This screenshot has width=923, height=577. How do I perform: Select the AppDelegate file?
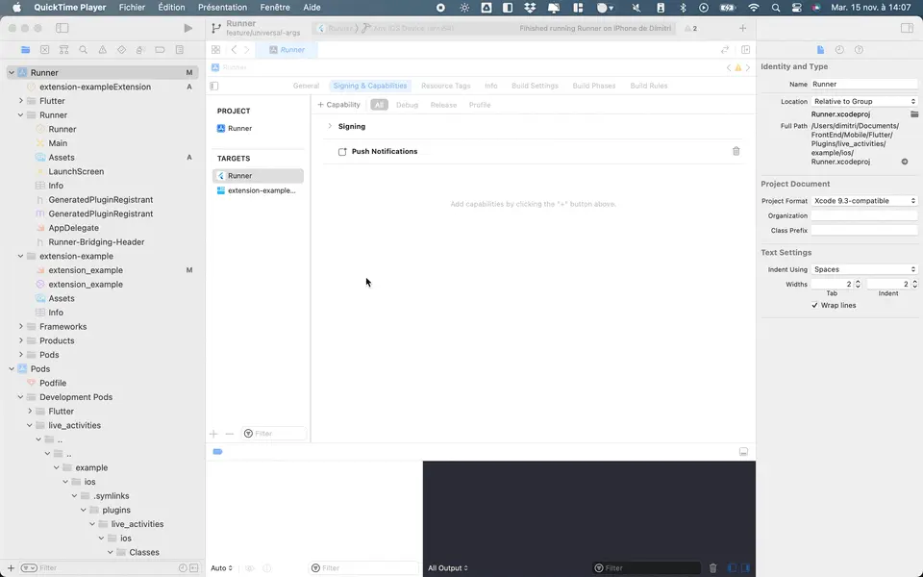coord(74,228)
